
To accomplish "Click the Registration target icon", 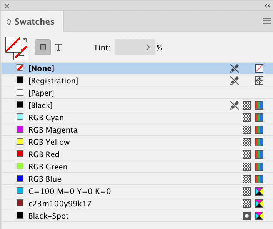I will (x=260, y=81).
